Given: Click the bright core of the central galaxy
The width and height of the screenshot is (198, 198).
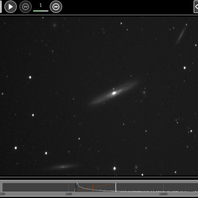Looking at the screenshot, I should coord(114,93).
